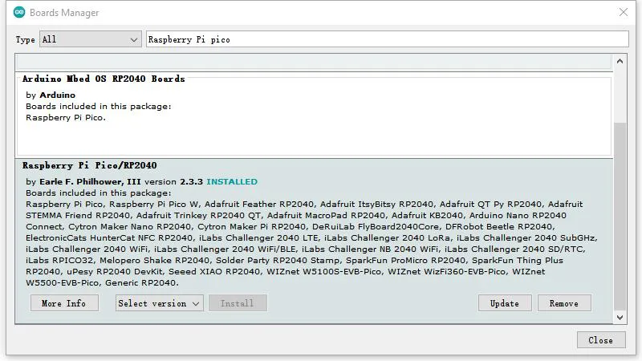Click the Remove button
The height and width of the screenshot is (361, 642).
[564, 303]
